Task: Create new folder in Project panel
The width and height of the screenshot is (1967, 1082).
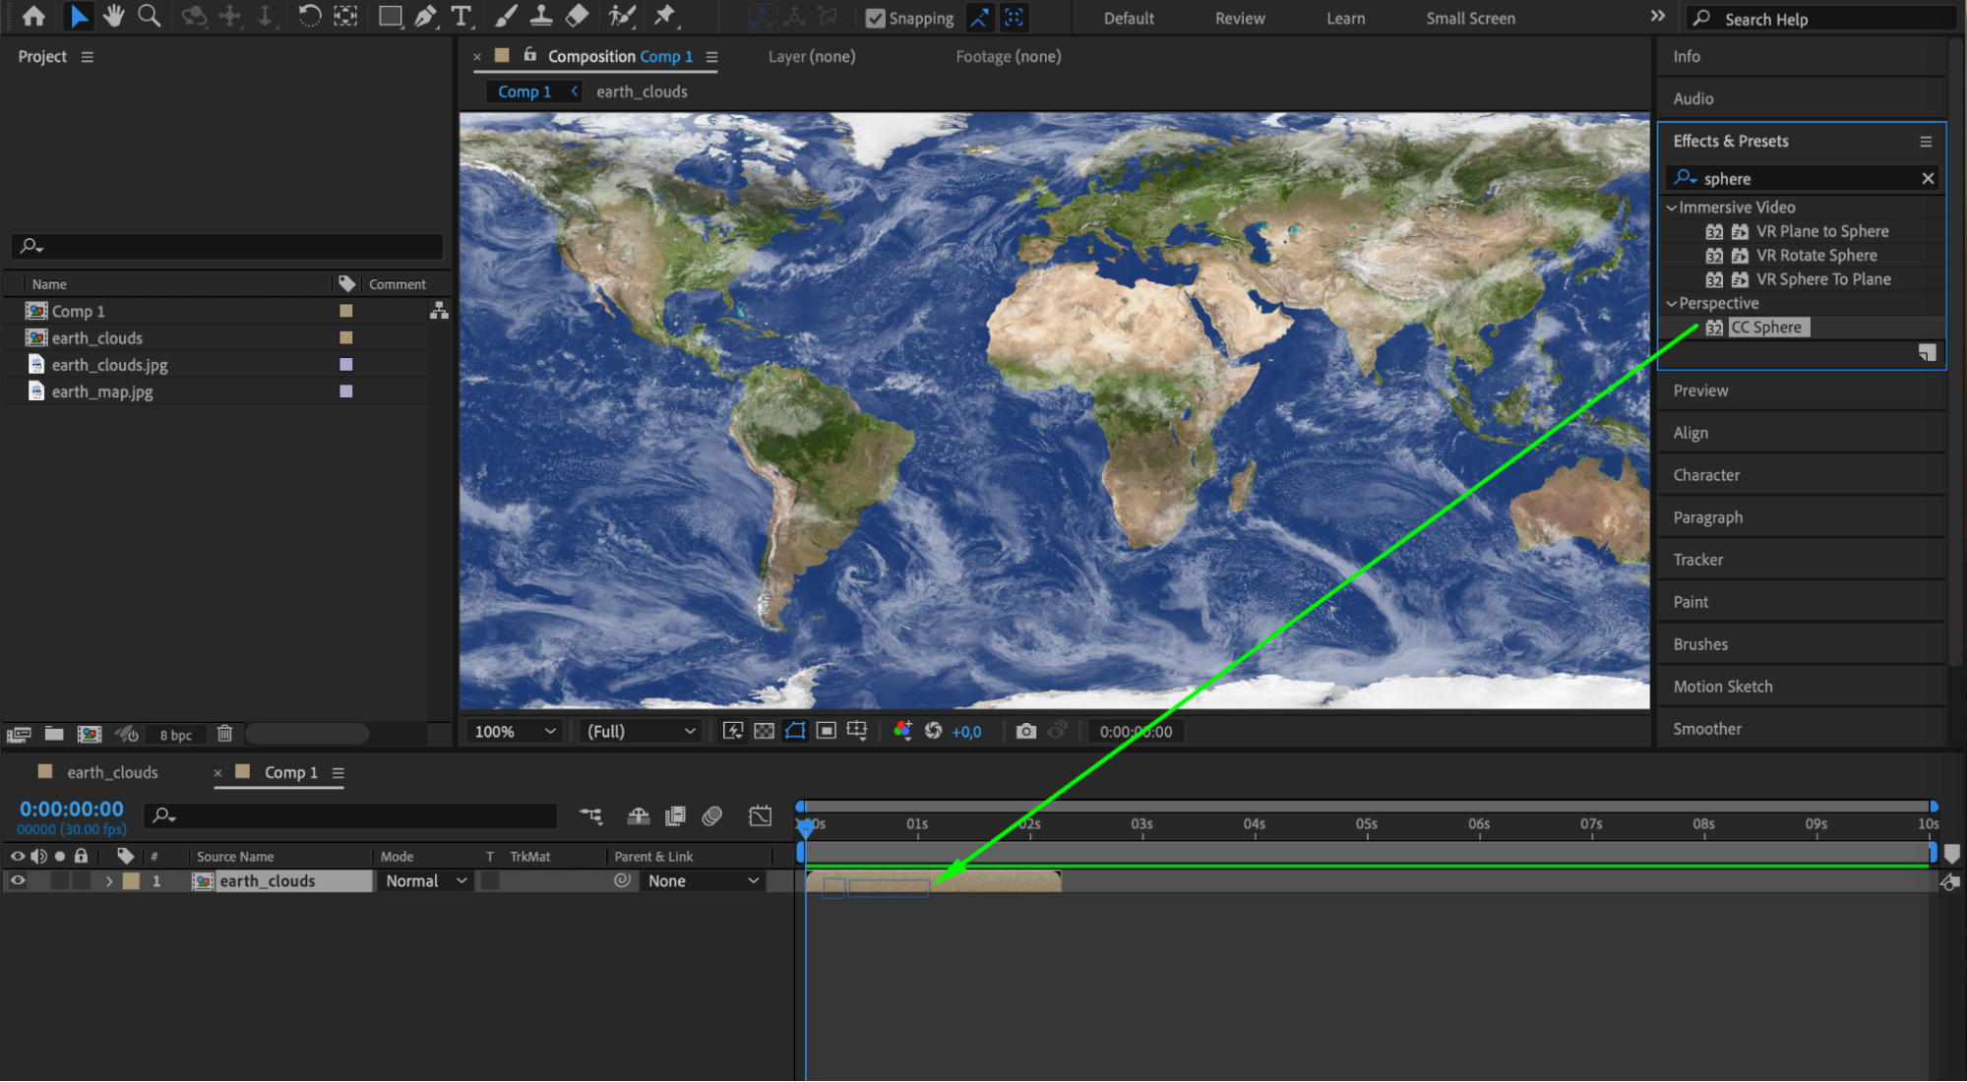Action: pyautogui.click(x=54, y=734)
